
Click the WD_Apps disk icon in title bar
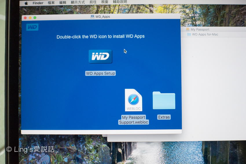click(92, 16)
